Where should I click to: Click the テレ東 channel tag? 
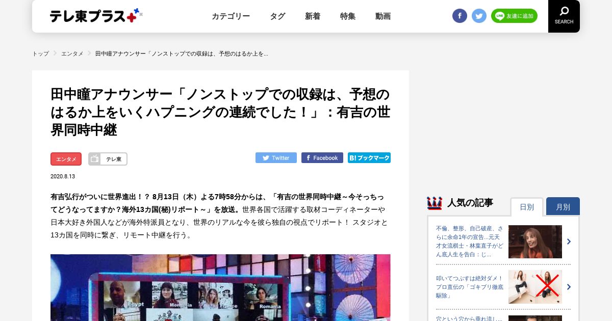(108, 159)
